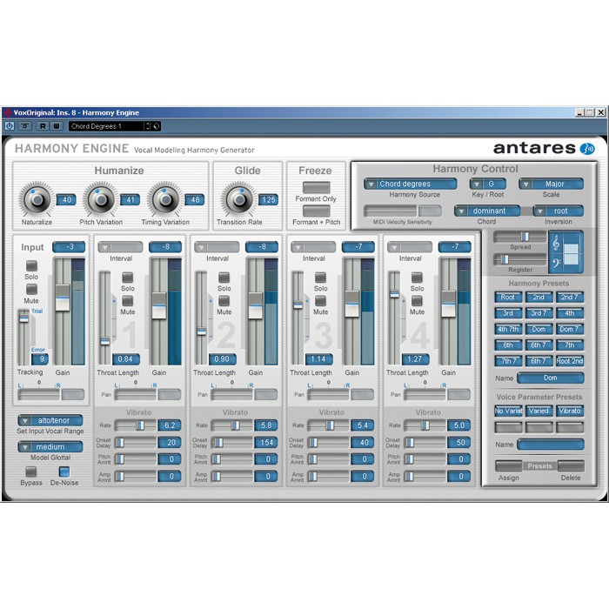609x609 pixels.
Task: Open the Harmony Source Chord degrees dropdown
Action: [411, 184]
